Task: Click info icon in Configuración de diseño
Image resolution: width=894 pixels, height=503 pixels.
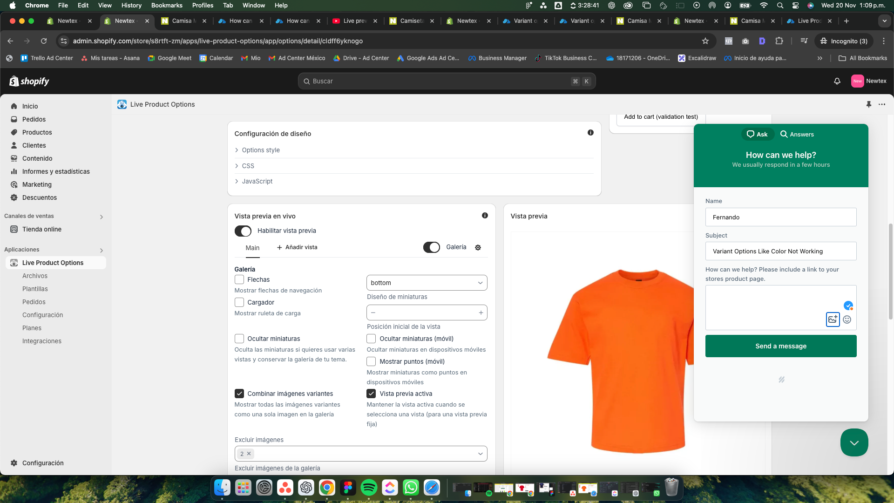Action: click(590, 133)
